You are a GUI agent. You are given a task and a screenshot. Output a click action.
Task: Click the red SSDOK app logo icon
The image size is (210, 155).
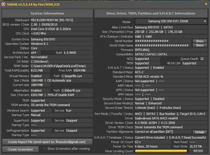click(x=3, y=4)
